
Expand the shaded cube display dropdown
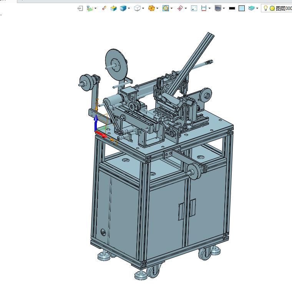coord(129,8)
